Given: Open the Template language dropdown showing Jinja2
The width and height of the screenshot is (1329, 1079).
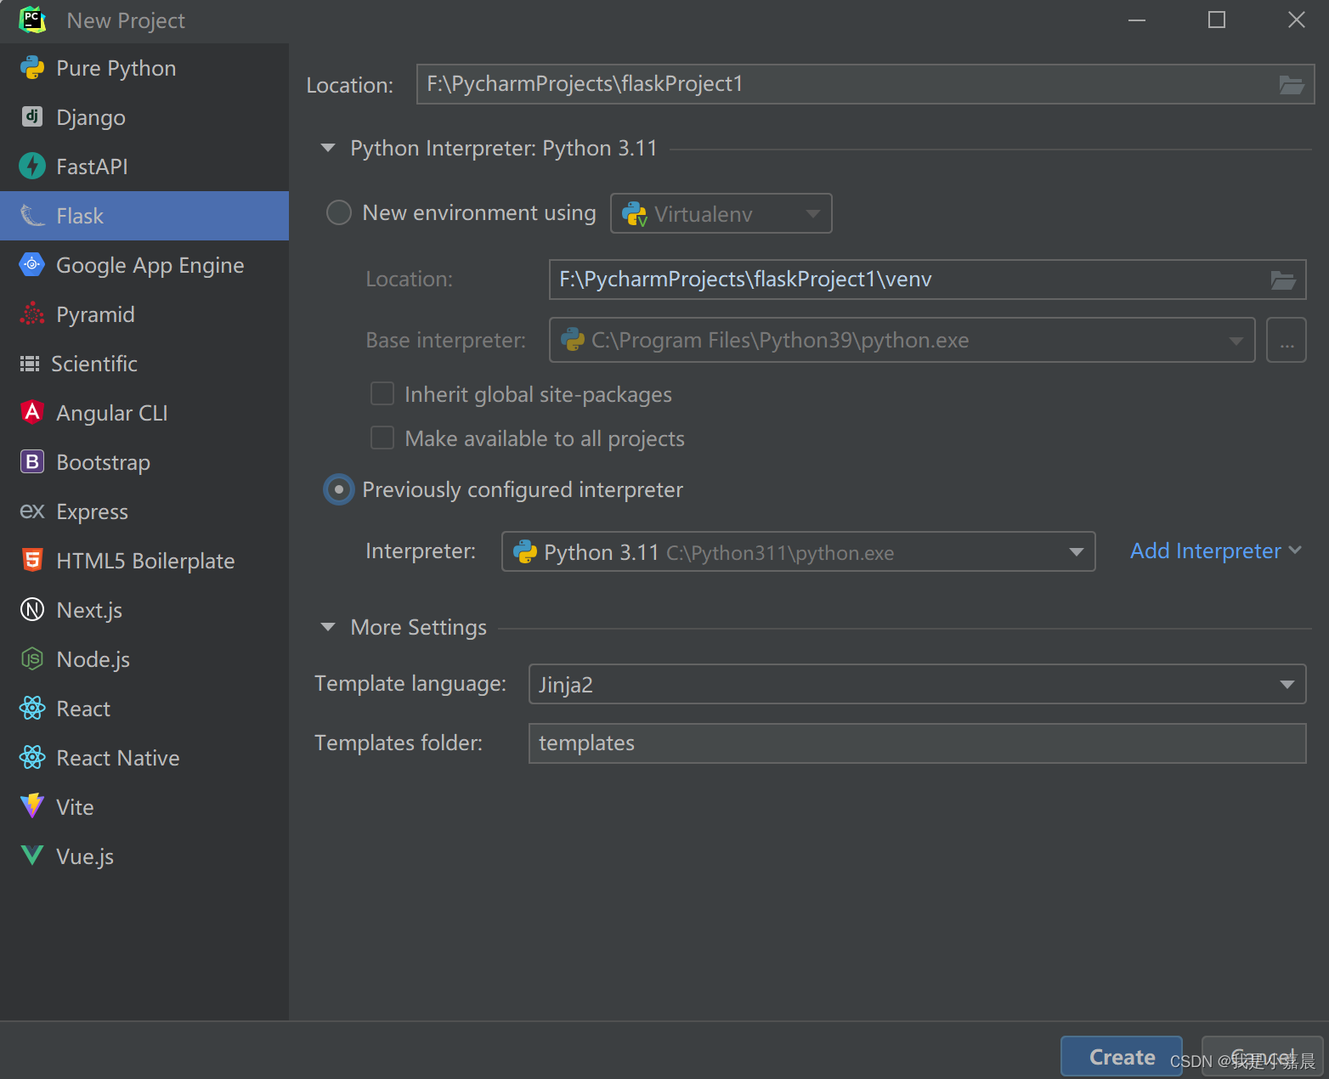Looking at the screenshot, I should 1287,684.
